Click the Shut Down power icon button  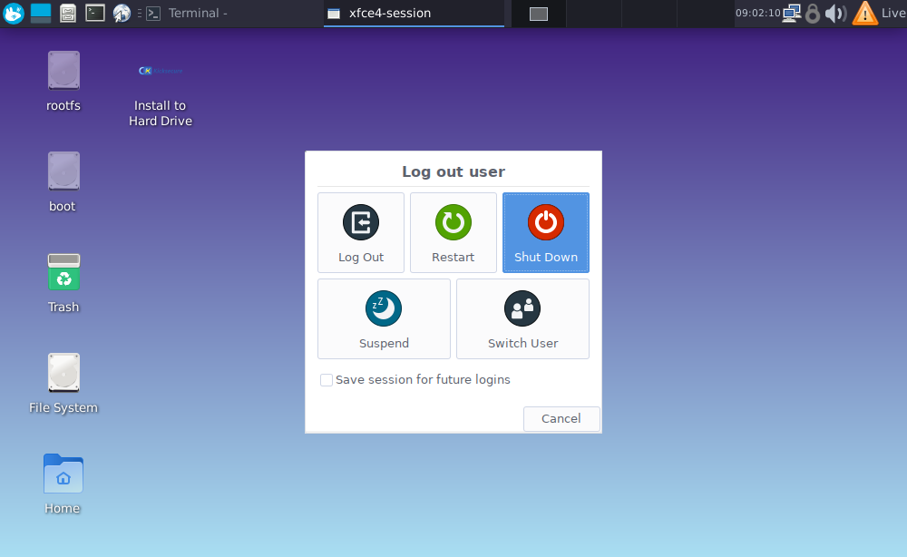pyautogui.click(x=545, y=232)
